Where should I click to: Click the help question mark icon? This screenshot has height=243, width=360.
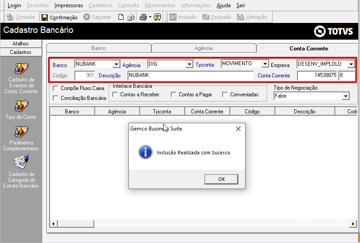[x=157, y=17]
